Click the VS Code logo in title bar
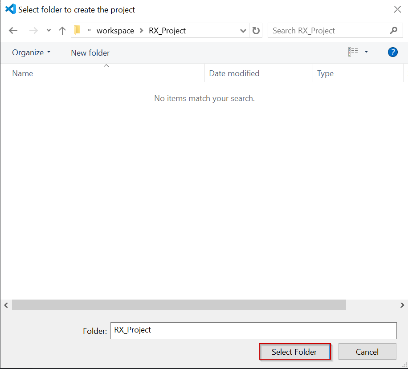Viewport: 408px width, 369px height. click(x=11, y=9)
